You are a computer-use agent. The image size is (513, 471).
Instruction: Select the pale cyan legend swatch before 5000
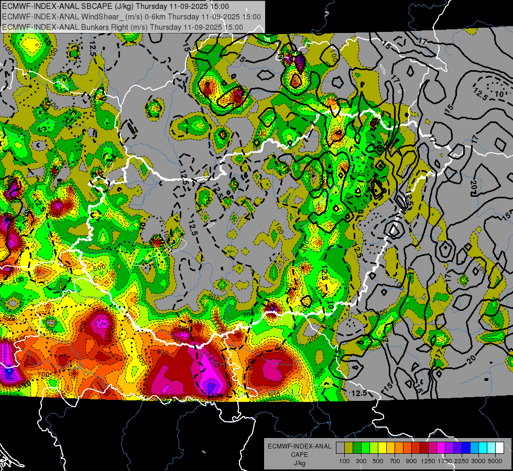tap(492, 448)
